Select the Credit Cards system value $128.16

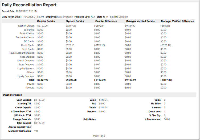(x=70, y=45)
